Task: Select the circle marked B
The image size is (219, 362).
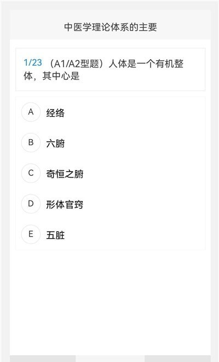Action: (x=31, y=142)
